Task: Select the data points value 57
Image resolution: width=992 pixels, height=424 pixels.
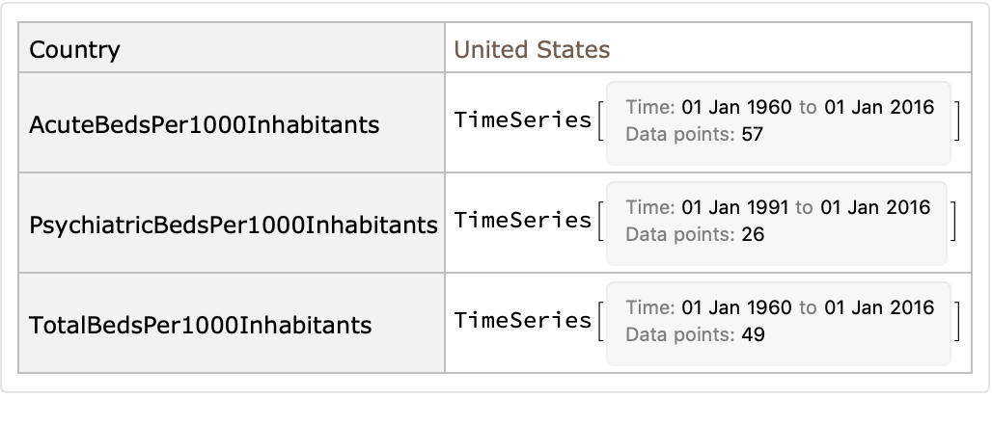Action: coord(752,135)
